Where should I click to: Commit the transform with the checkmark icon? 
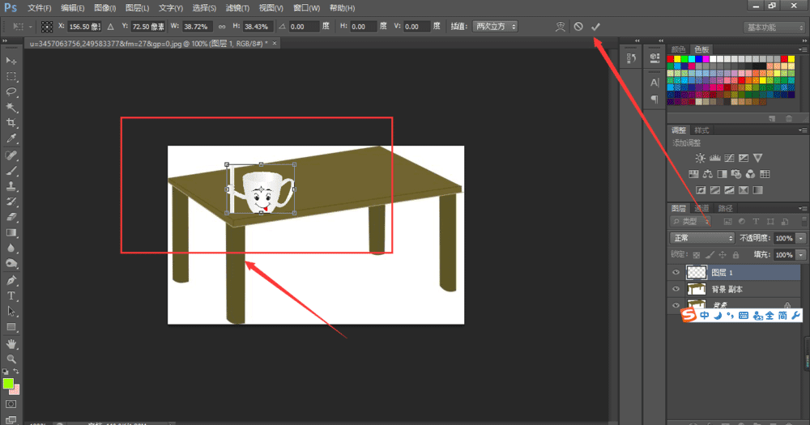(x=596, y=27)
